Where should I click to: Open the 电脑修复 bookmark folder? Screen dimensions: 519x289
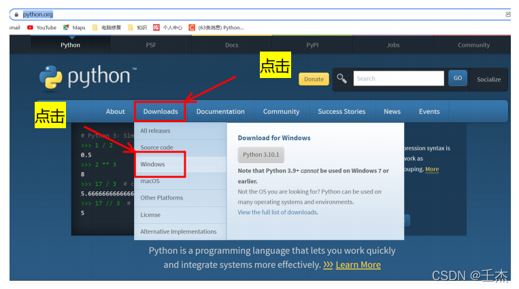[107, 27]
